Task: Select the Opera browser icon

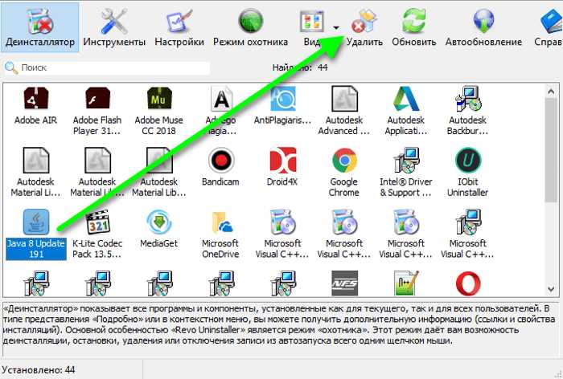Action: 468,283
